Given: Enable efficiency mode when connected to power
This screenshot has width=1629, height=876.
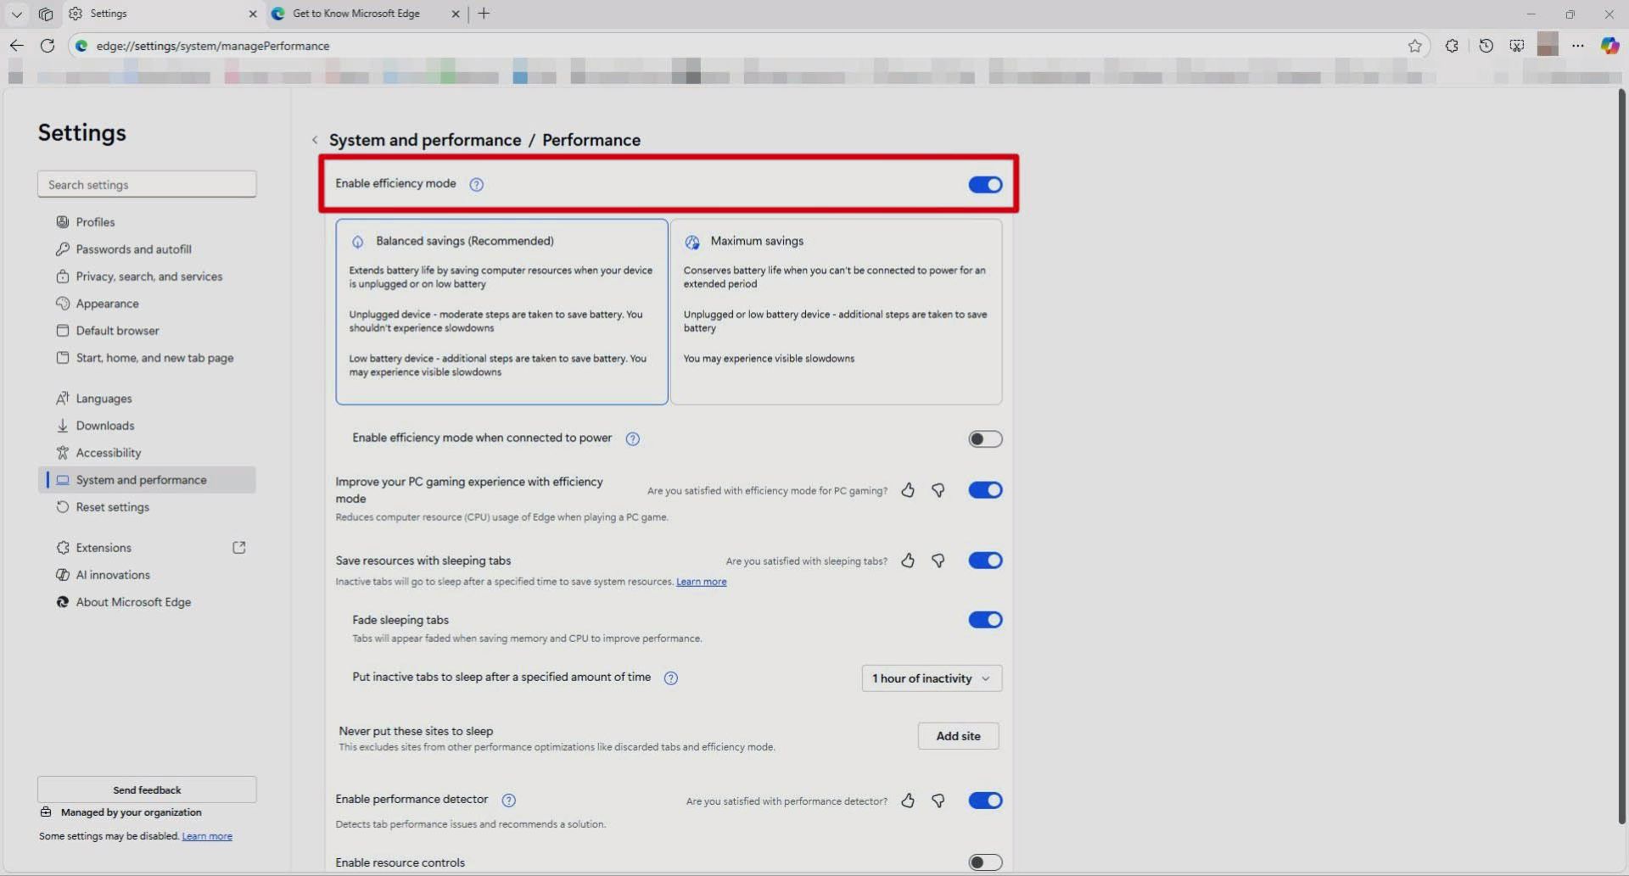Looking at the screenshot, I should (x=984, y=439).
